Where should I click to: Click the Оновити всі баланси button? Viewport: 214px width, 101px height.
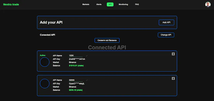(x=107, y=40)
